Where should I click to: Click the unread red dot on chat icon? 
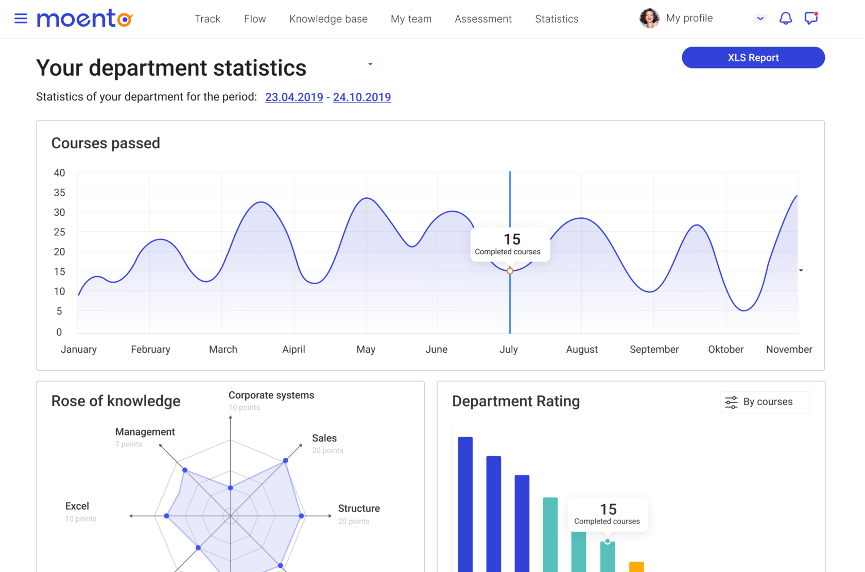coord(817,14)
